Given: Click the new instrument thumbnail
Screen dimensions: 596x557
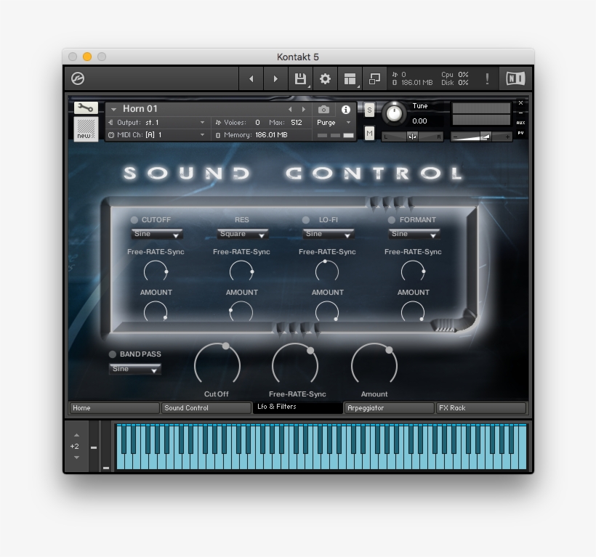Looking at the screenshot, I should pyautogui.click(x=86, y=129).
